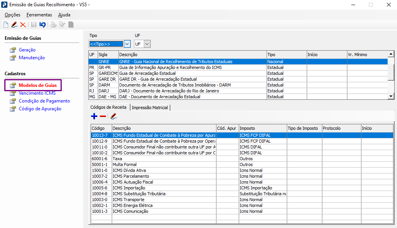The height and width of the screenshot is (228, 397).
Task: Click the icon beside Vencimento ICMS
Action: [x=13, y=94]
